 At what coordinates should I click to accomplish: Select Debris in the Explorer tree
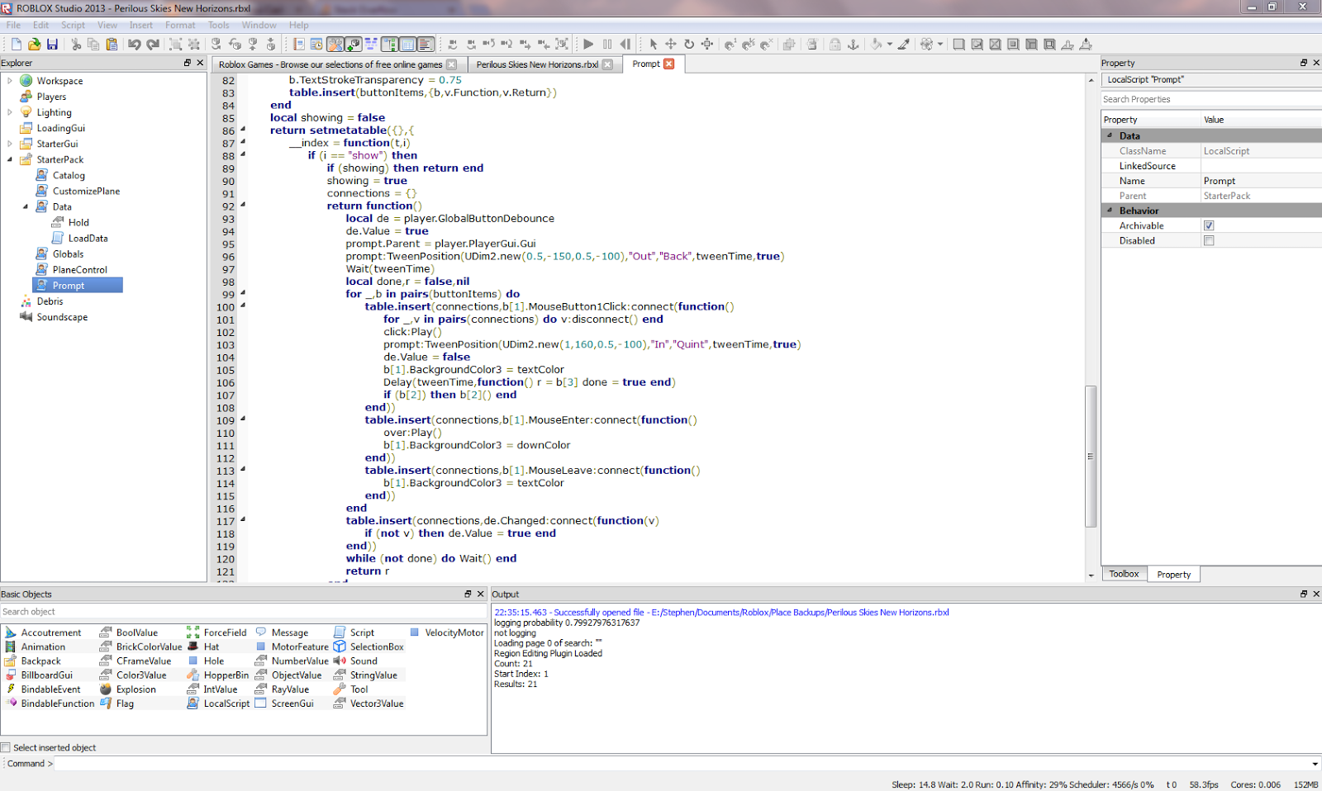pyautogui.click(x=50, y=301)
